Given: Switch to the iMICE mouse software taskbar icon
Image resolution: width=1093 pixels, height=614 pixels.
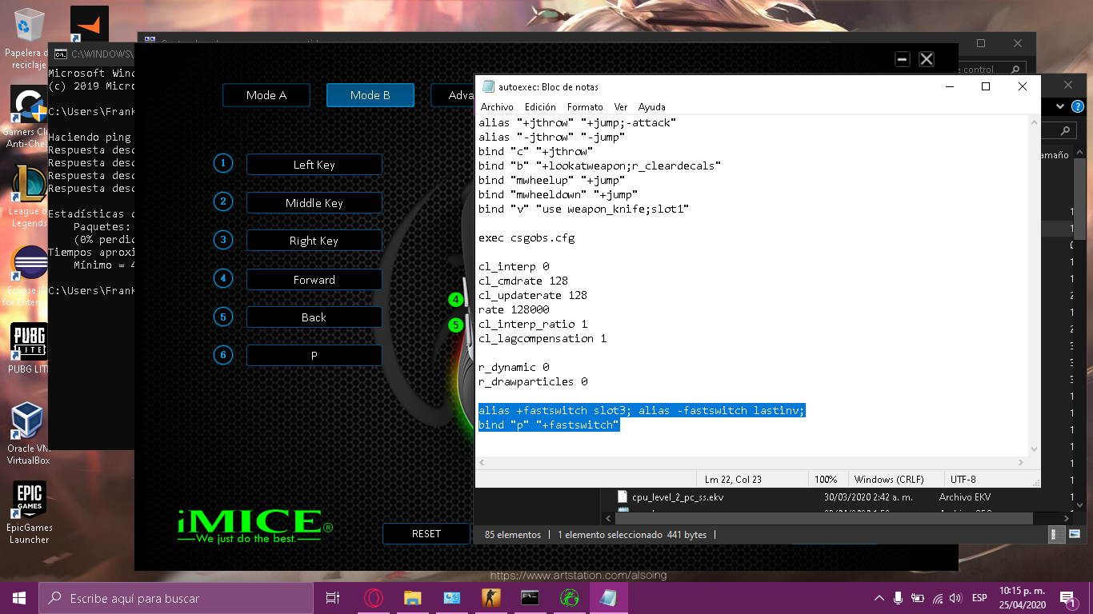Looking at the screenshot, I should pyautogui.click(x=570, y=597).
